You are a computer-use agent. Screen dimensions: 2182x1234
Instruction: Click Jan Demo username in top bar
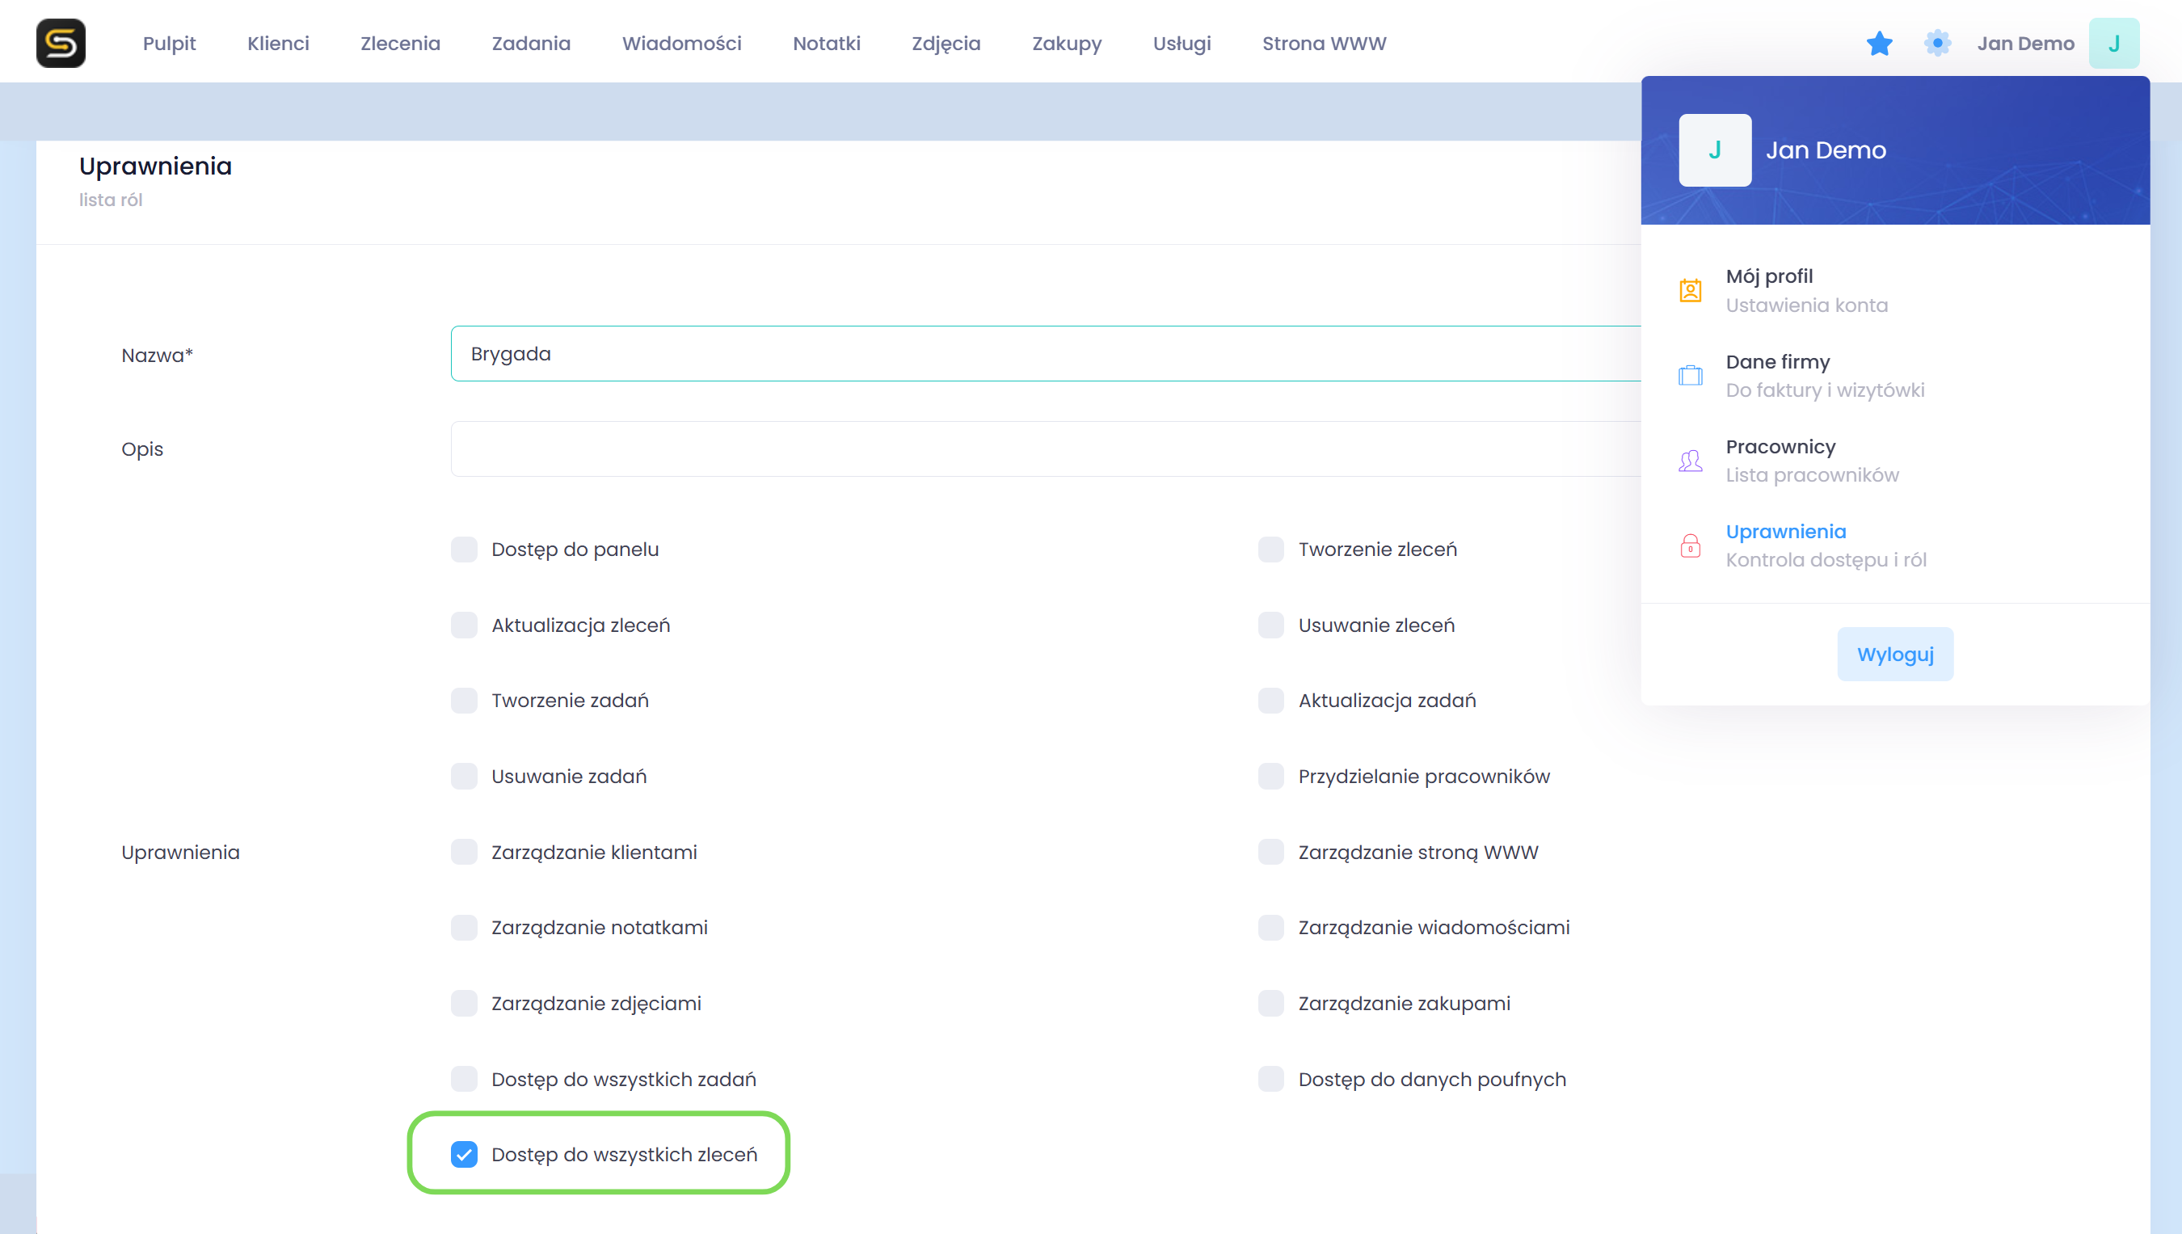click(2025, 43)
